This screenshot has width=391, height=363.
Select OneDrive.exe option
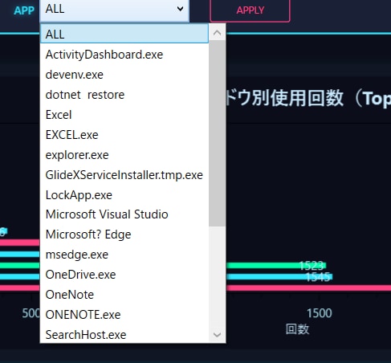[x=124, y=275]
